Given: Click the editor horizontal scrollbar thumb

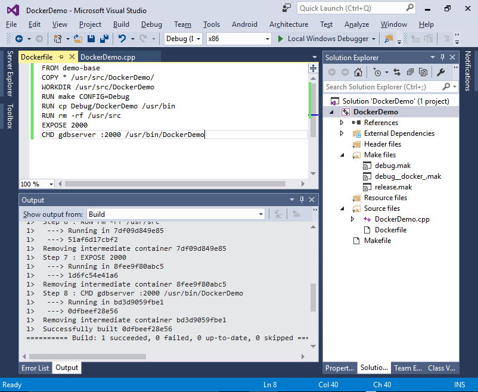Looking at the screenshot, I should click(x=175, y=184).
